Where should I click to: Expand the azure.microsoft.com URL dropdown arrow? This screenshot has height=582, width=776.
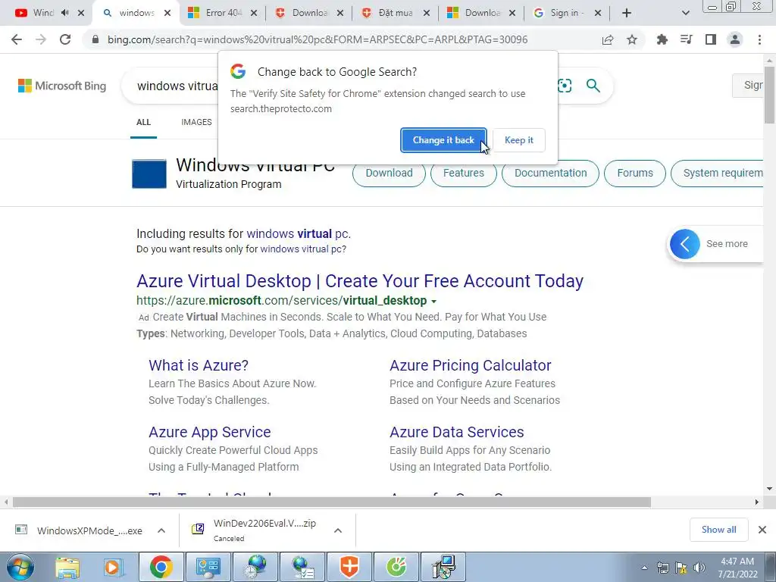click(x=434, y=301)
